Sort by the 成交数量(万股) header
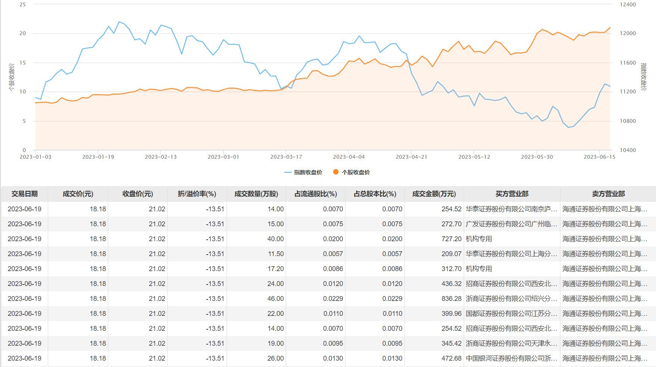The image size is (656, 367). click(256, 194)
